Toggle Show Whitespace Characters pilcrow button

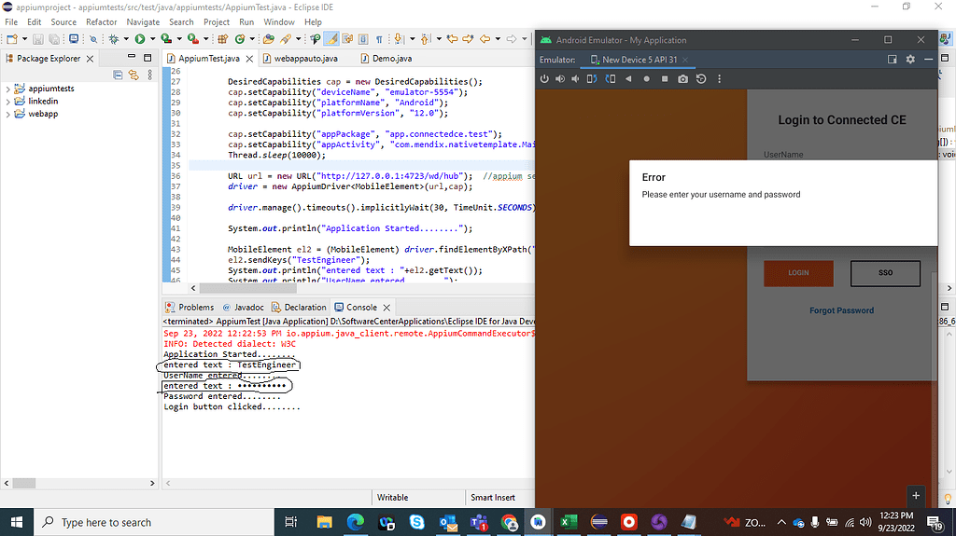pos(379,39)
